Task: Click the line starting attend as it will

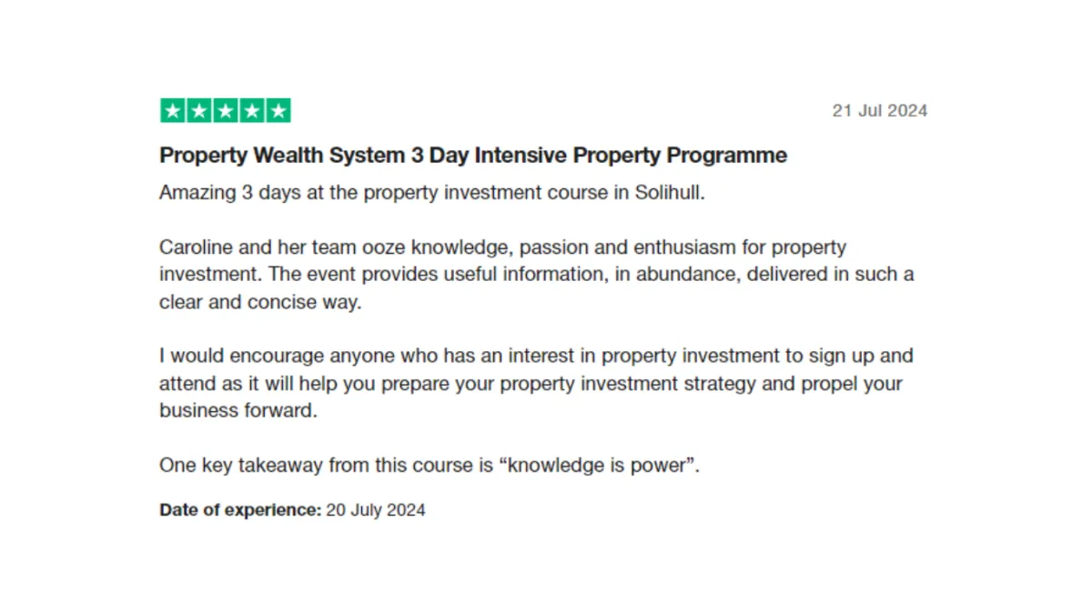Action: 531,384
